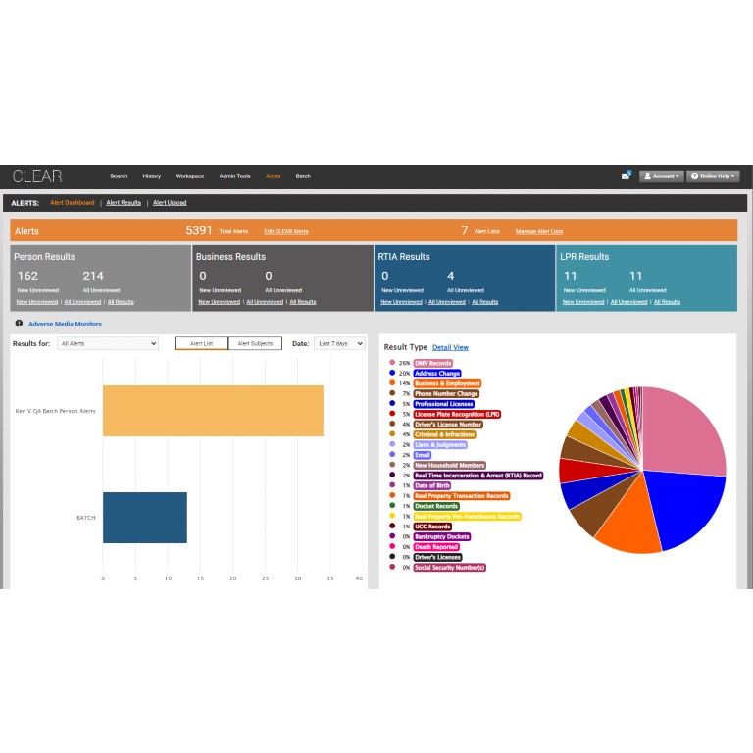Open the Workspace menu
Viewport: 753px width, 753px height.
[x=189, y=176]
